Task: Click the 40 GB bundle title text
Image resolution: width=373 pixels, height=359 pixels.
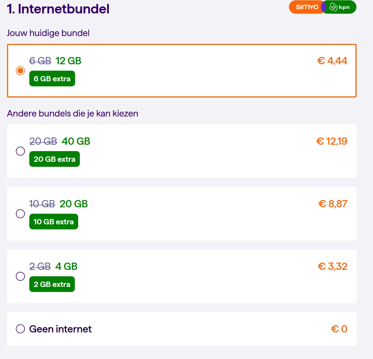Action: click(x=76, y=141)
